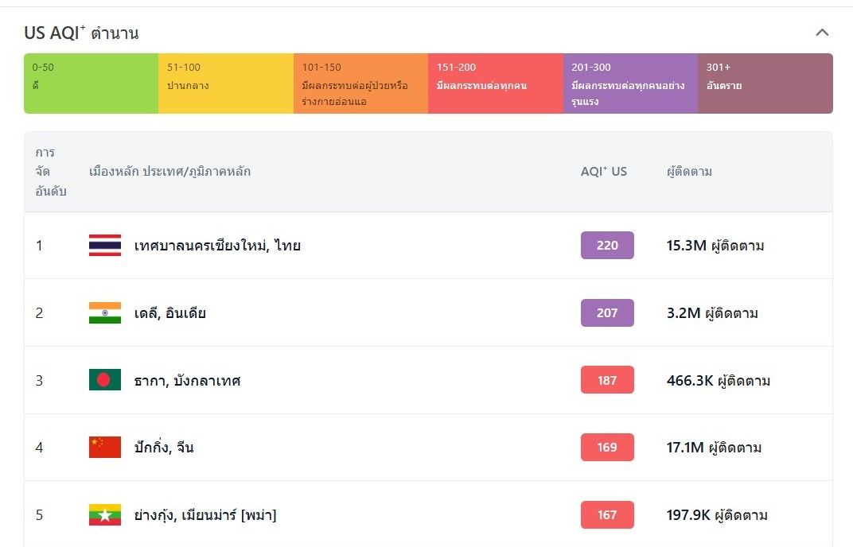Open the Beijing, China city link
The height and width of the screenshot is (547, 853).
(164, 448)
